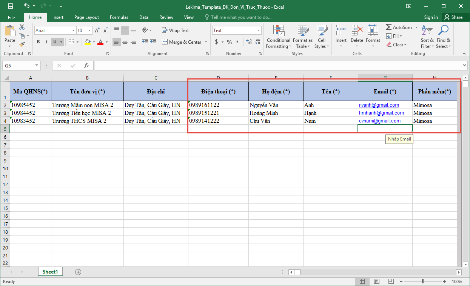Switch to the Insert tab
470x286 pixels.
click(x=58, y=17)
